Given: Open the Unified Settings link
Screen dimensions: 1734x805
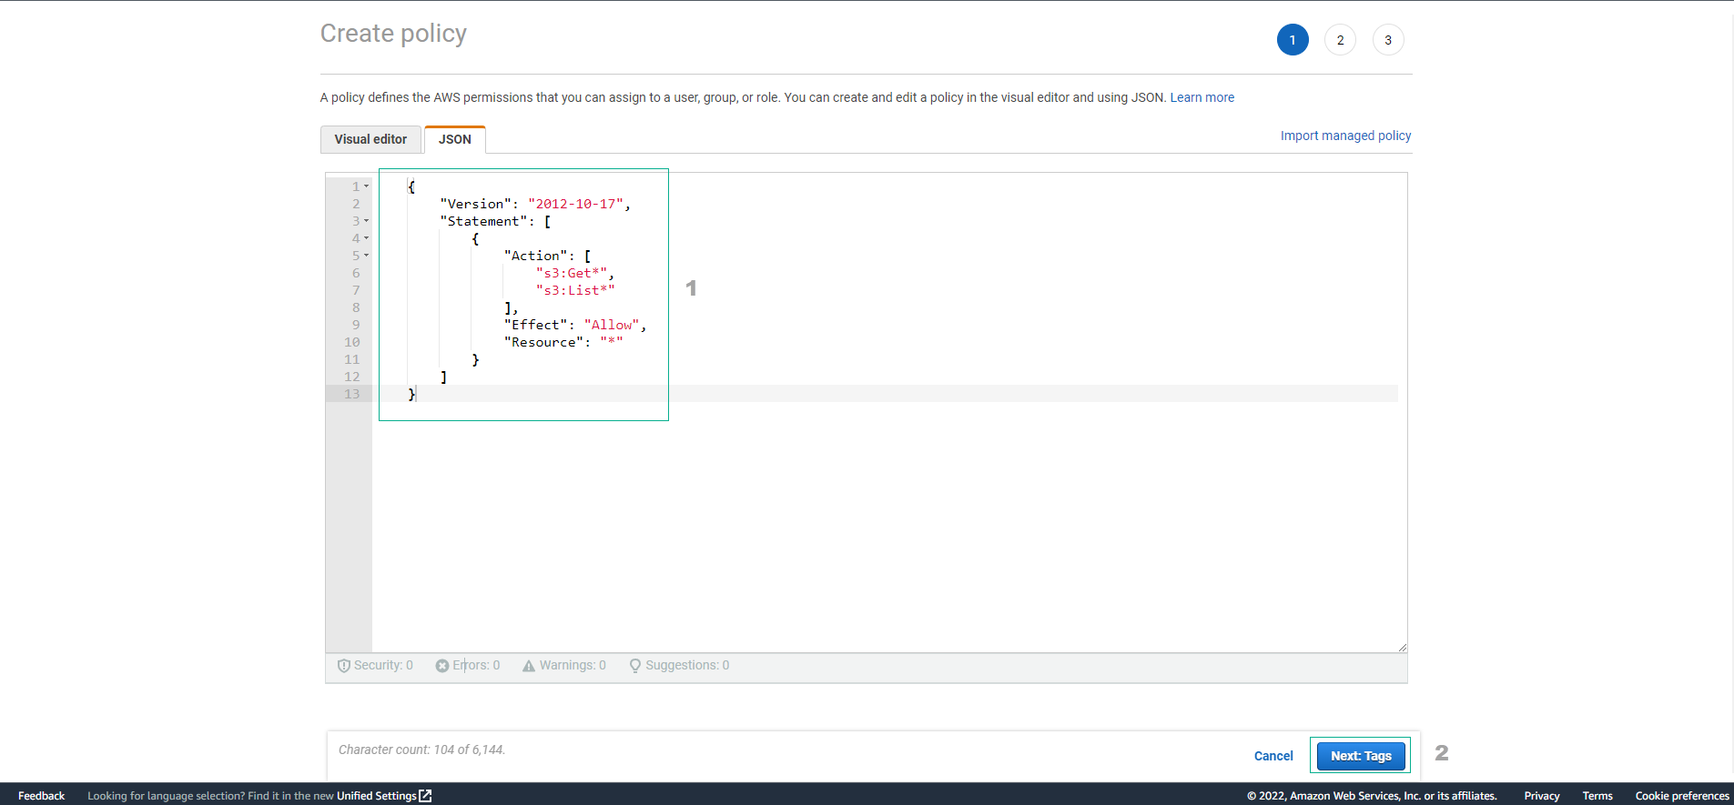Looking at the screenshot, I should pyautogui.click(x=377, y=796).
